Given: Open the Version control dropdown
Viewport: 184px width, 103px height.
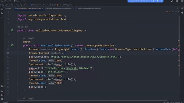Looking at the screenshot, I should coord(20,1).
